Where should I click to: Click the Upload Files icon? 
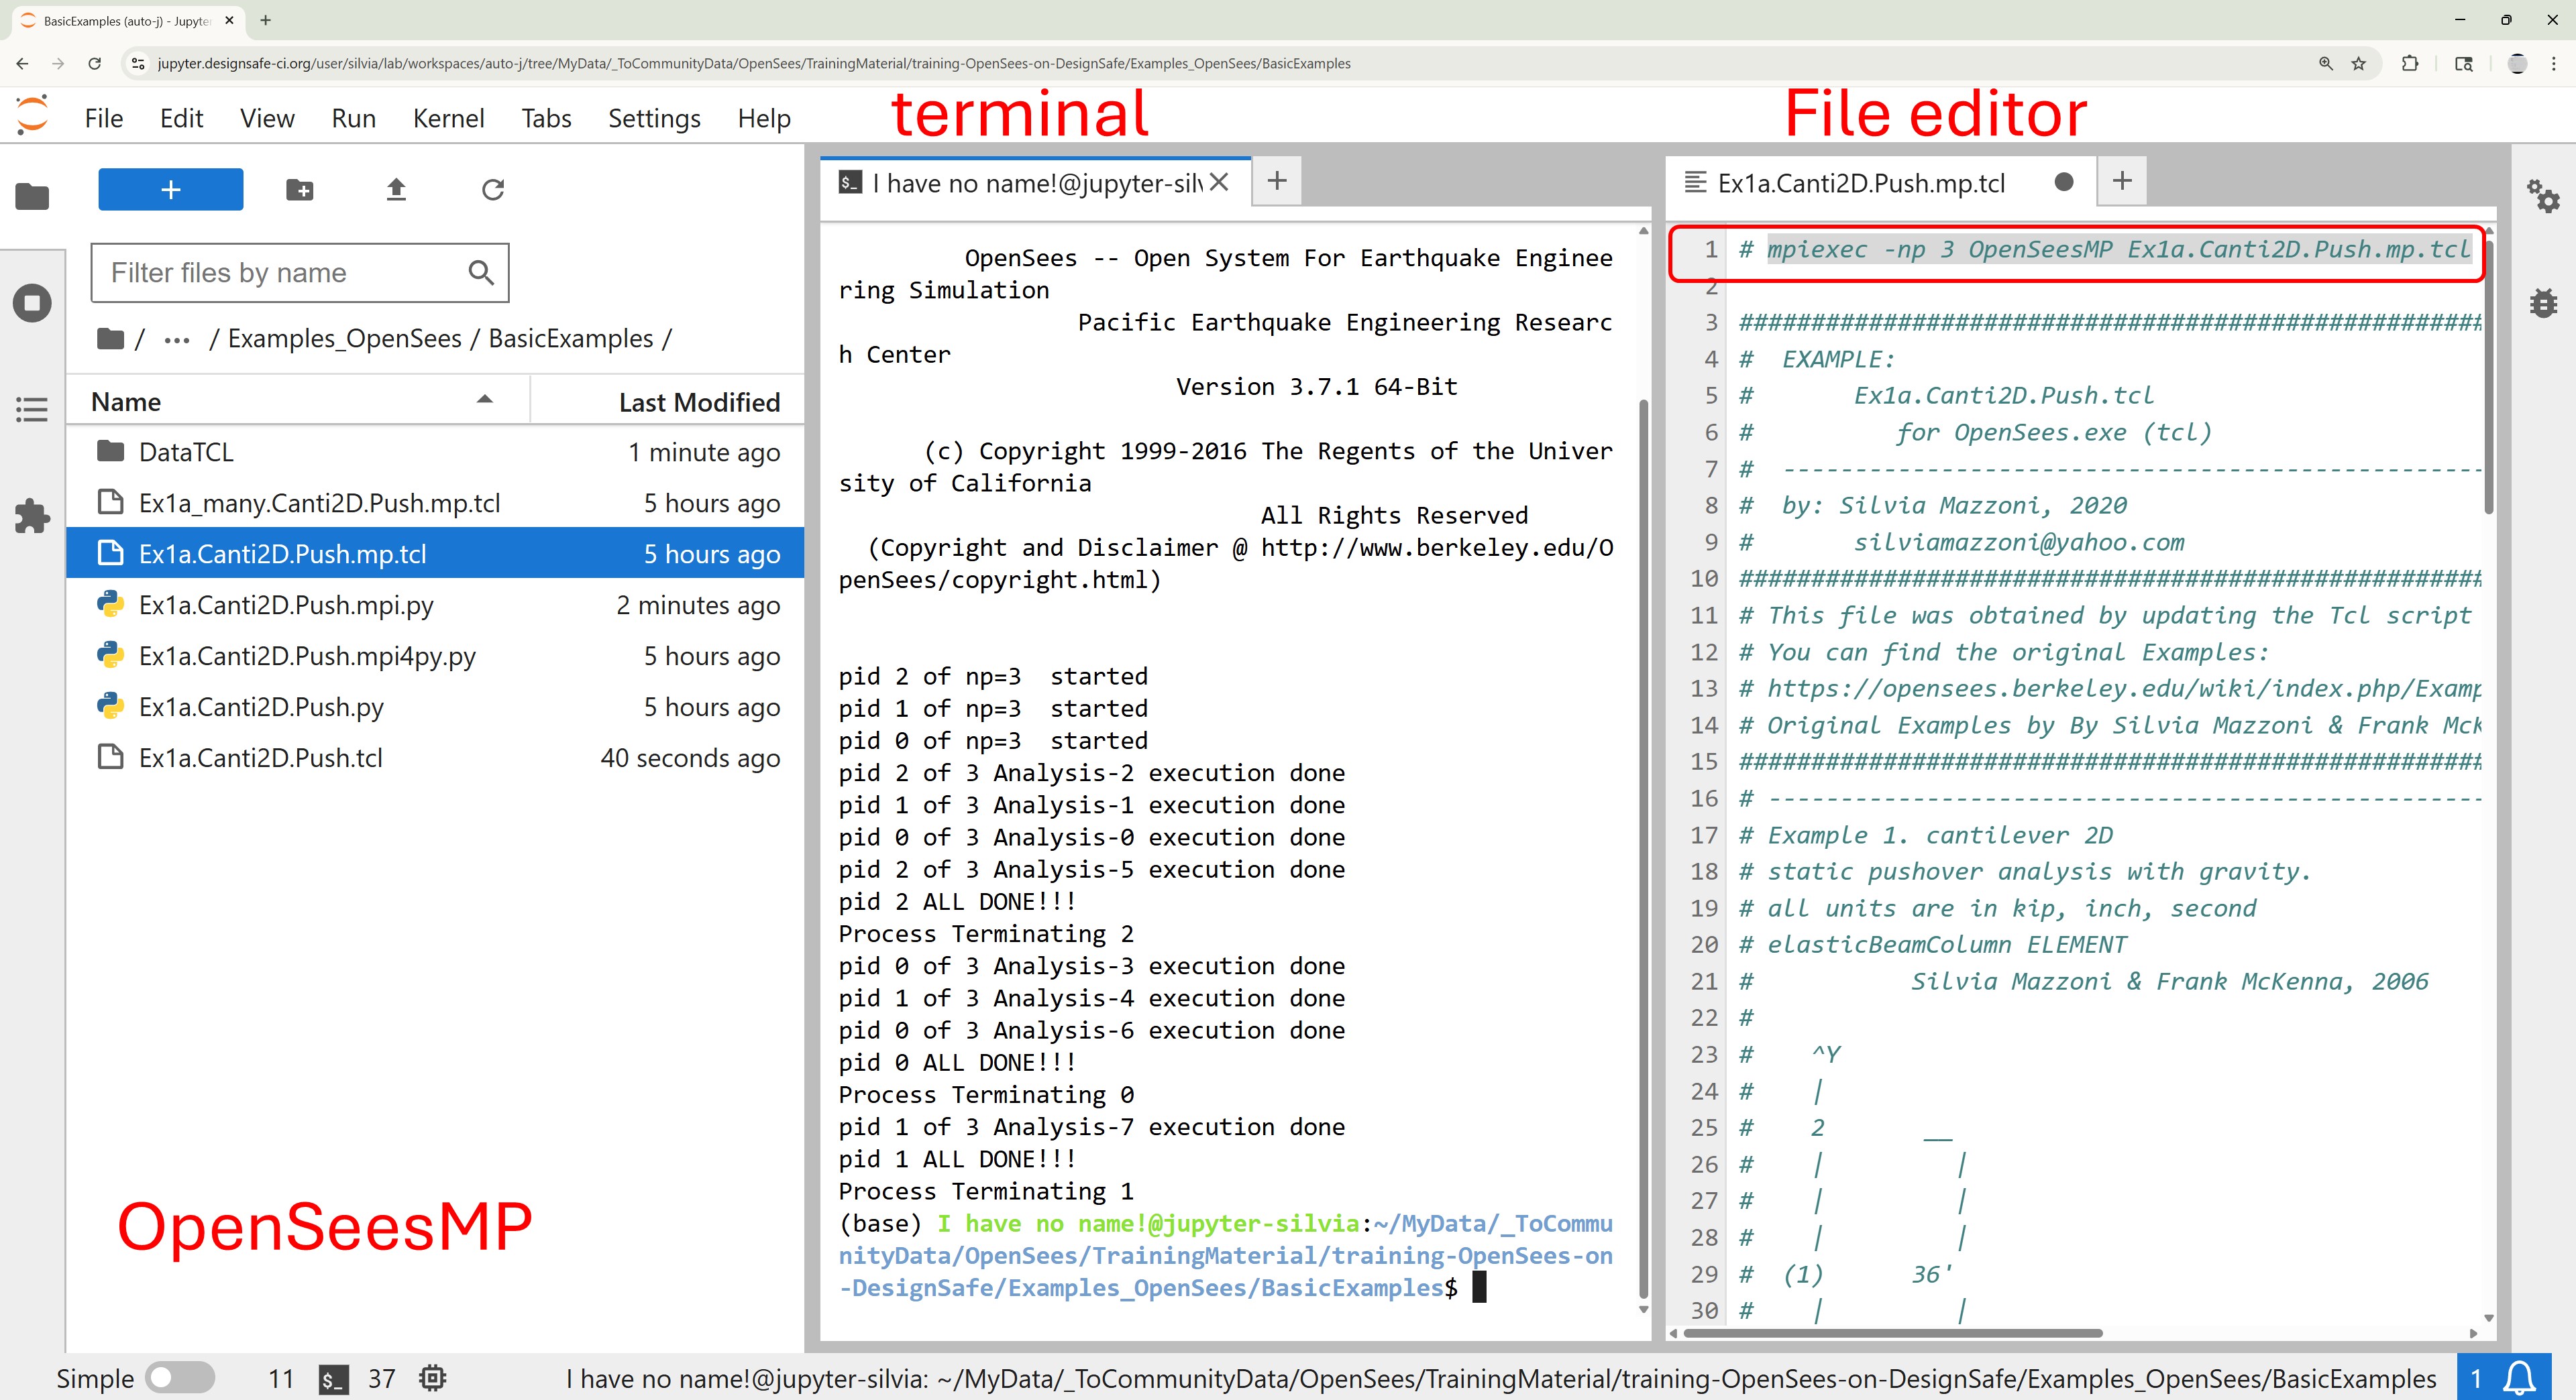point(396,190)
